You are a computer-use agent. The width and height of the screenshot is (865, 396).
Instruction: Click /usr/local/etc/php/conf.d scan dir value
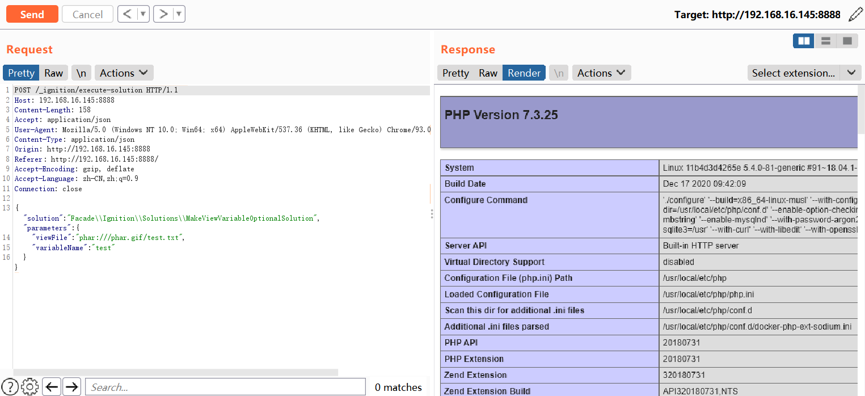tap(708, 310)
